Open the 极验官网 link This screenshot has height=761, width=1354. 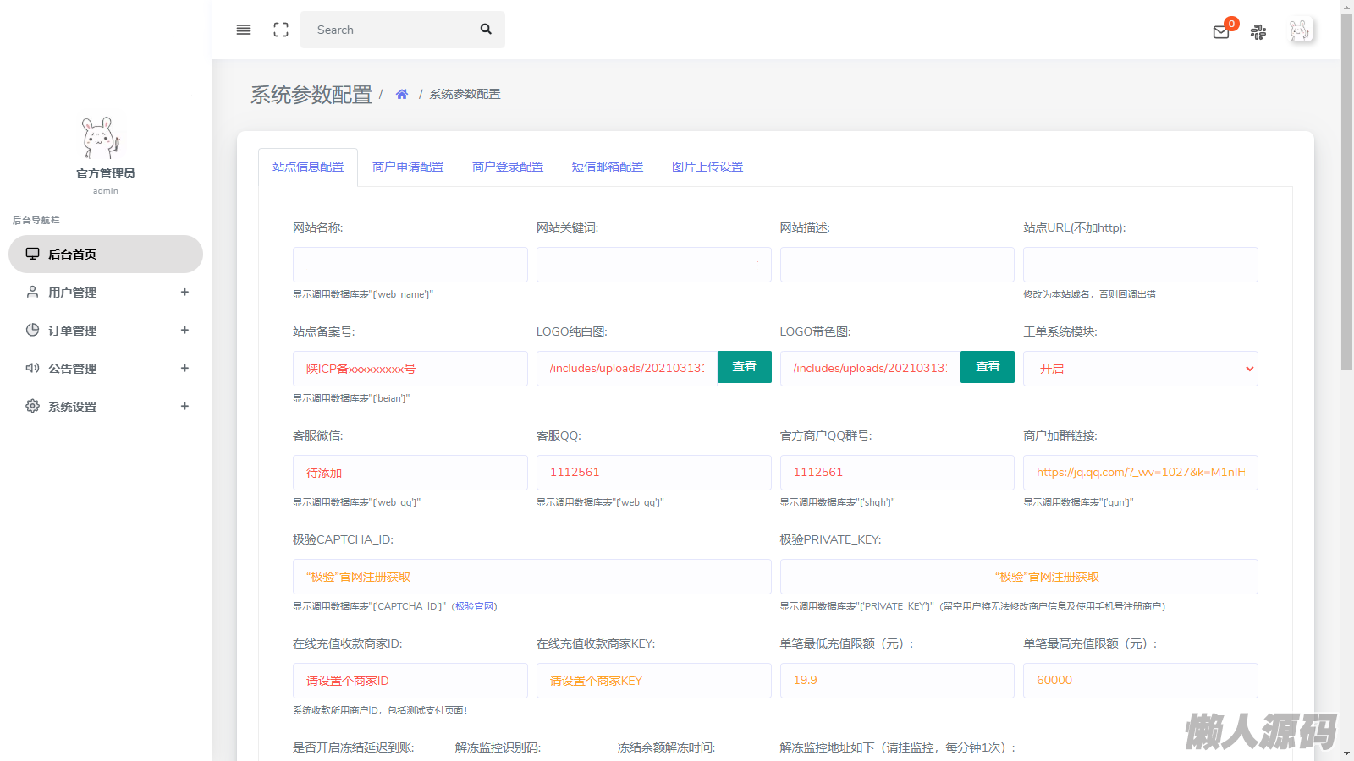476,606
